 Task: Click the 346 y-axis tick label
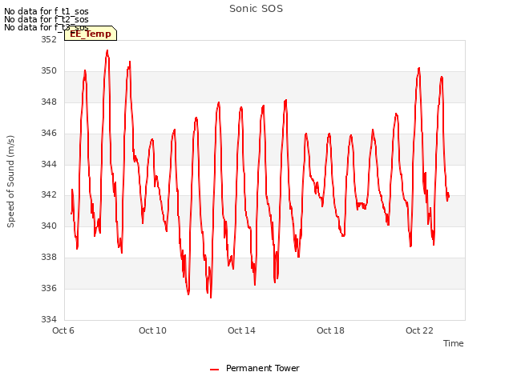pyautogui.click(x=48, y=133)
